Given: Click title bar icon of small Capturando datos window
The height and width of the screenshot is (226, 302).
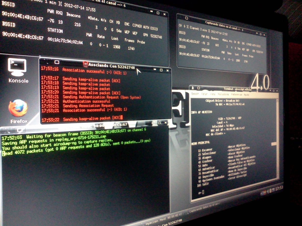Looking at the screenshot, I should tap(186, 18).
